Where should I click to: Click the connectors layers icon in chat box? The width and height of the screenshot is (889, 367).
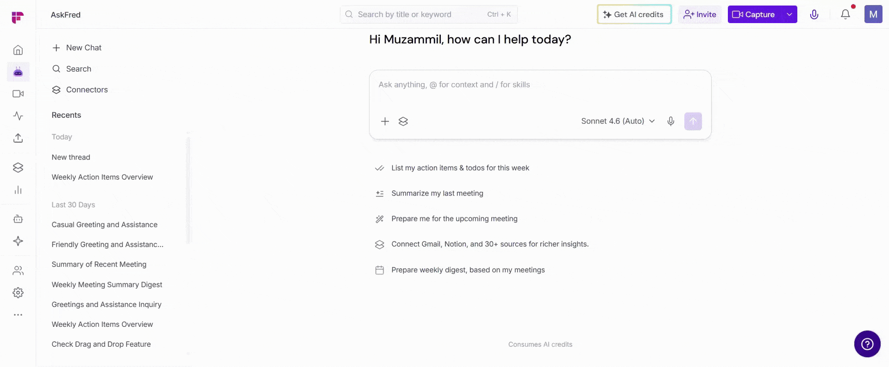pos(403,121)
